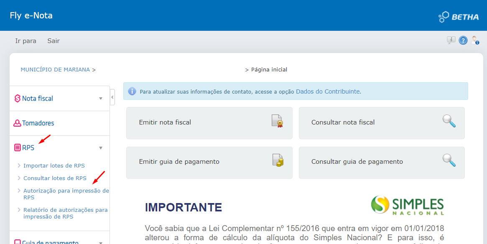Click the Tomadores person icon

pos(18,123)
